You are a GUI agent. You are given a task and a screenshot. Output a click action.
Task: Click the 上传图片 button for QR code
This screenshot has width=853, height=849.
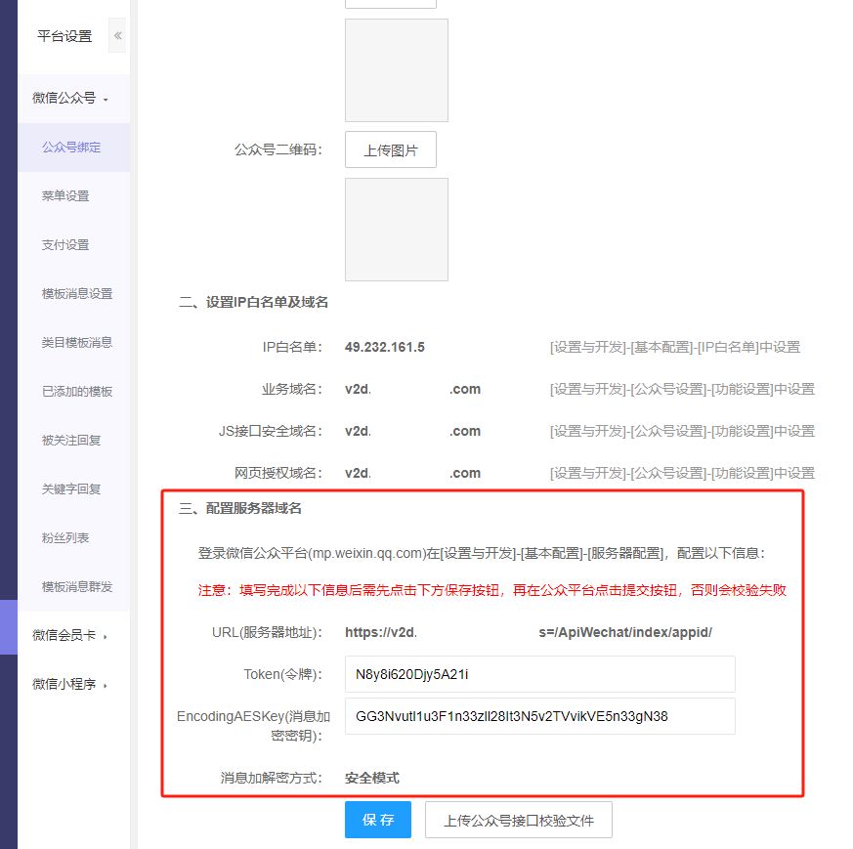tap(391, 150)
